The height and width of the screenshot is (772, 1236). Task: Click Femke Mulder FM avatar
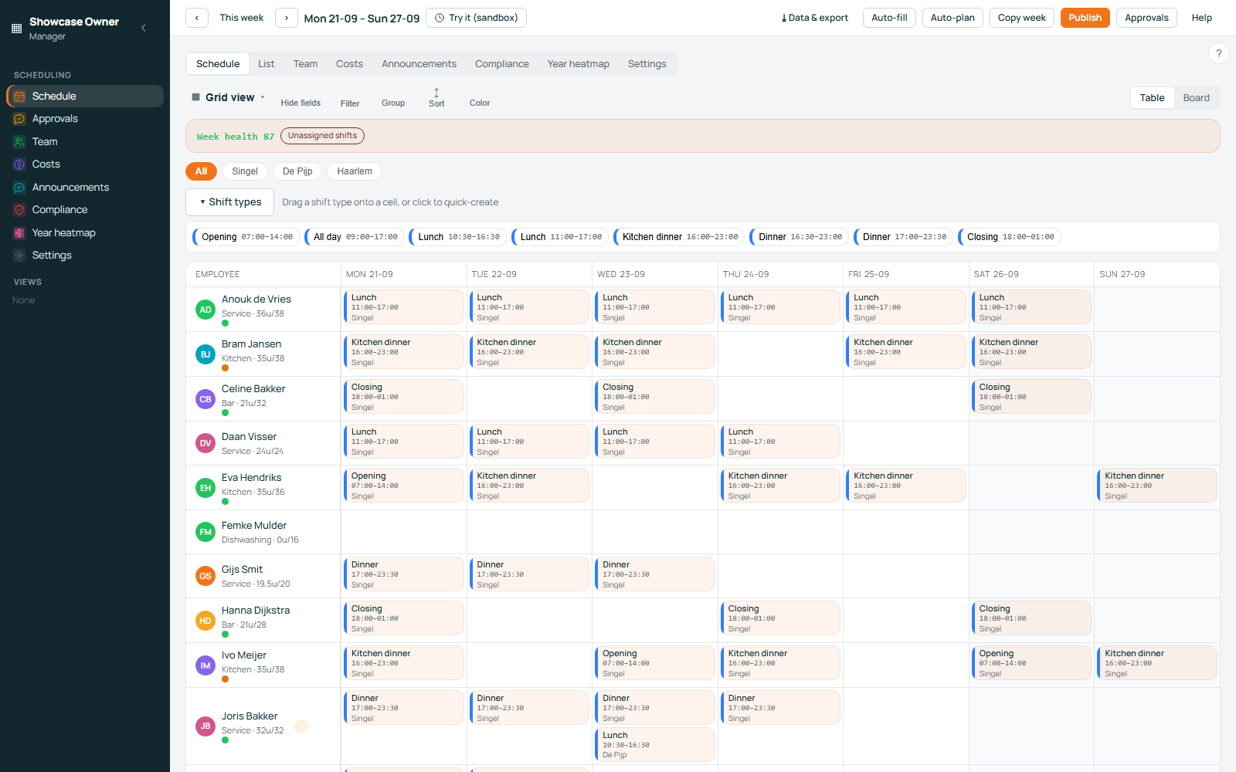[205, 532]
